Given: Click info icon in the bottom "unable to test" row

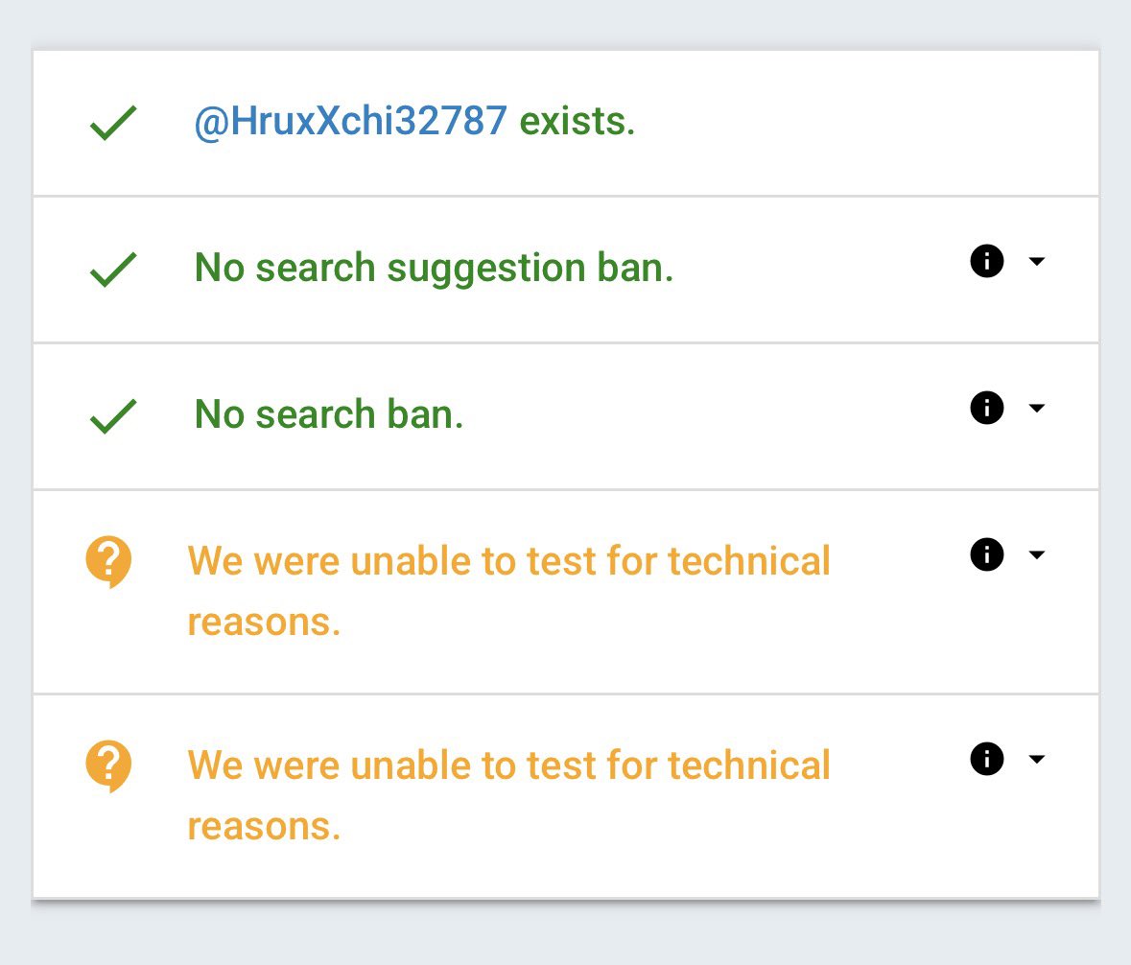Looking at the screenshot, I should pyautogui.click(x=987, y=759).
